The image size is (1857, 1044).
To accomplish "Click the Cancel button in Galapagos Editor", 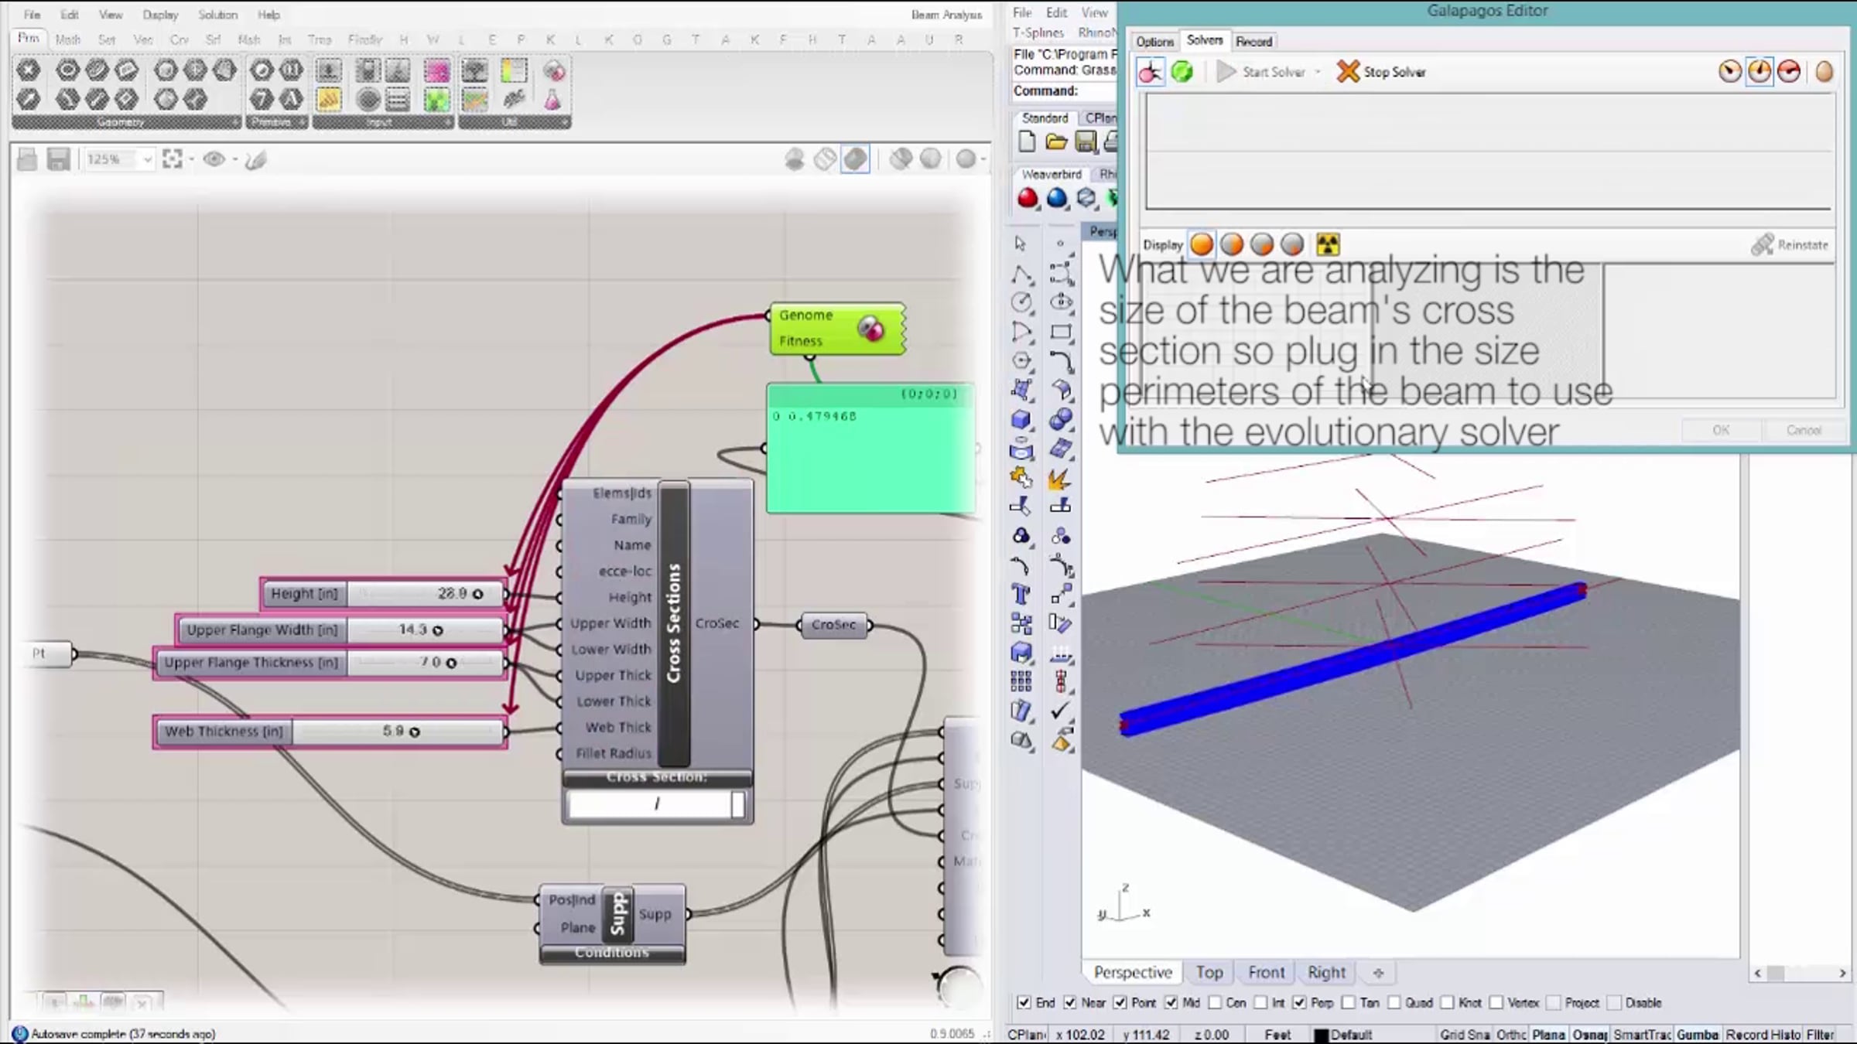I will 1804,430.
